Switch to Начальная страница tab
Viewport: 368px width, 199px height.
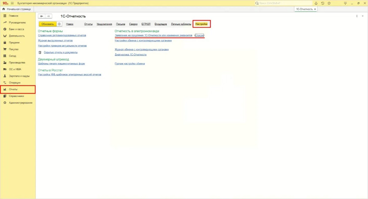[x=17, y=9]
